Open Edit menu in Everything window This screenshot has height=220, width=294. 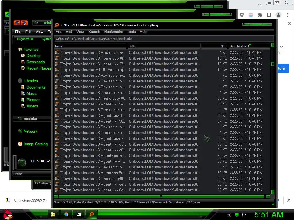point(69,32)
